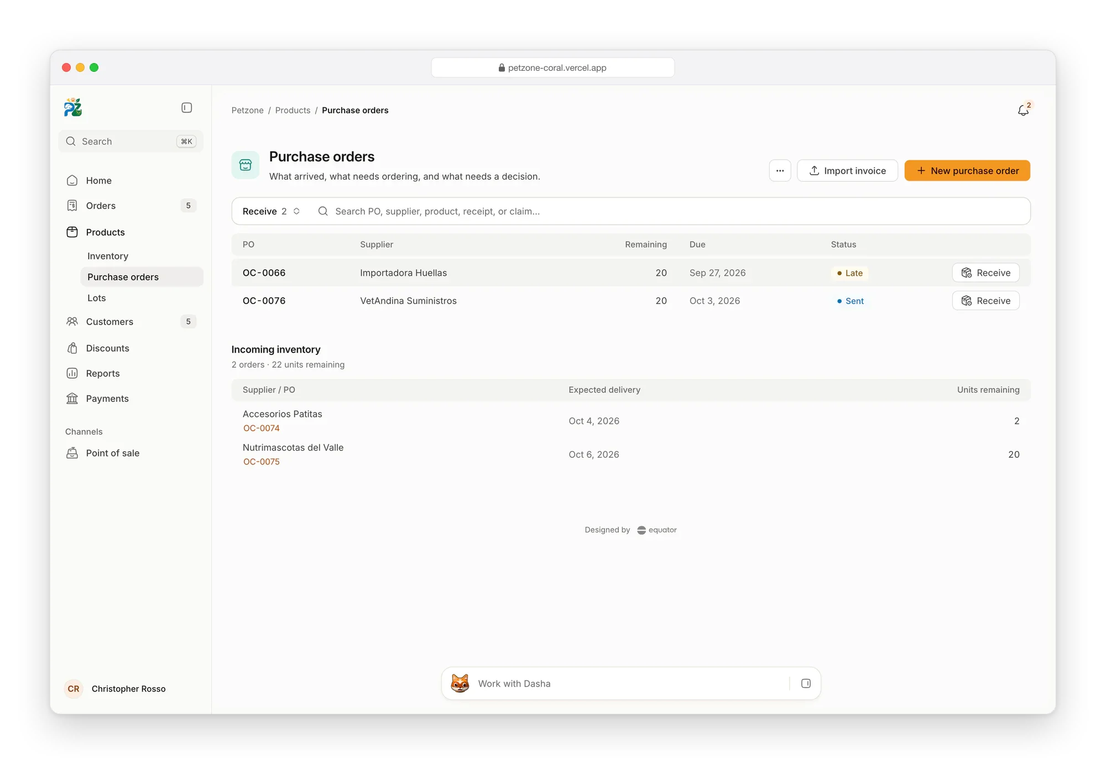
Task: Click supplier Importadora Huellas
Action: click(404, 273)
